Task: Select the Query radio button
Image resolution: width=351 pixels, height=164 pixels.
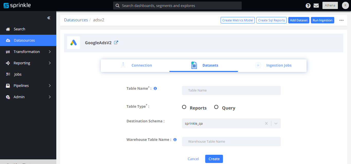Action: 216,107
